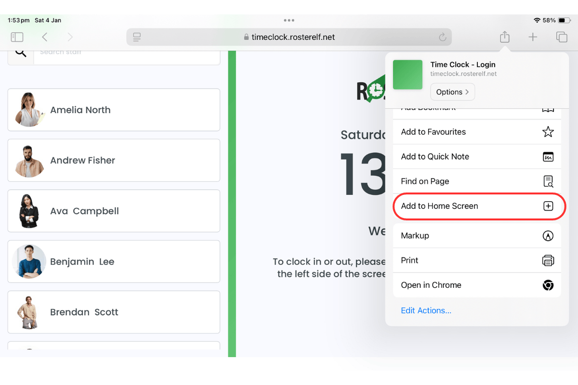Tap the Chrome icon next to Open in Chrome

click(548, 285)
